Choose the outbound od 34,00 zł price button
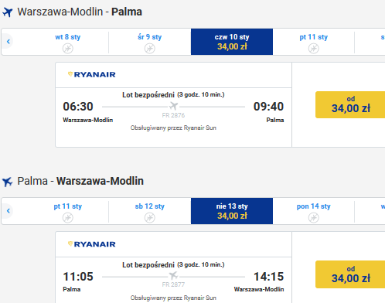Screen dimensions: 385x303 (x=350, y=104)
